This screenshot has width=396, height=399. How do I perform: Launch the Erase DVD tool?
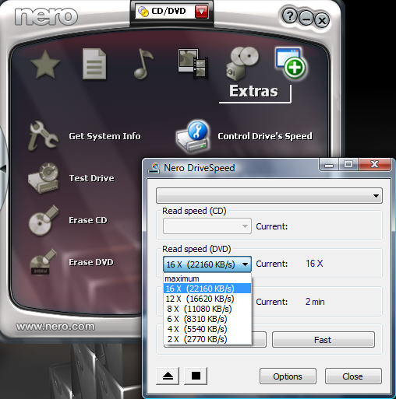(x=72, y=262)
